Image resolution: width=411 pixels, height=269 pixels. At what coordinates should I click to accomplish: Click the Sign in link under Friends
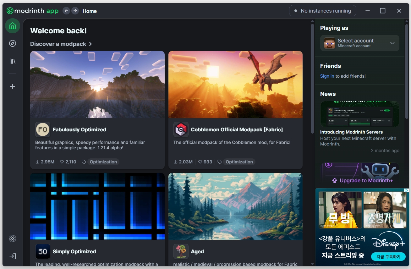pos(327,76)
